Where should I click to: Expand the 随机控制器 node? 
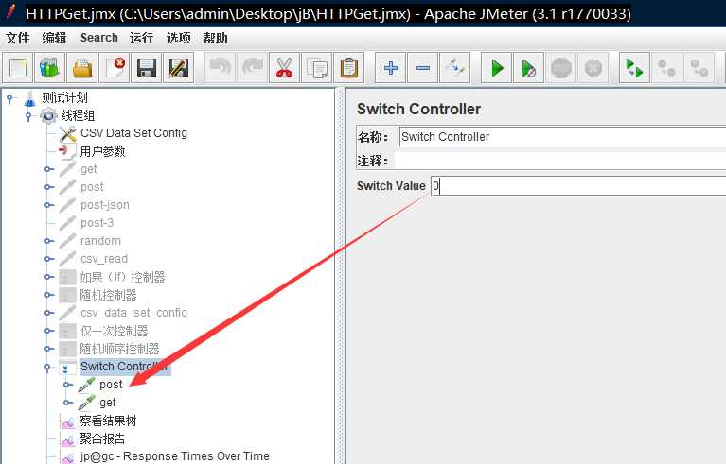pos(49,295)
